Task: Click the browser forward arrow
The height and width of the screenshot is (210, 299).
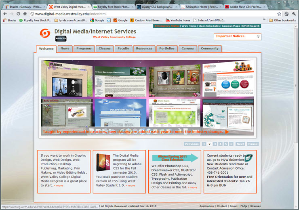Action: pyautogui.click(x=12, y=14)
